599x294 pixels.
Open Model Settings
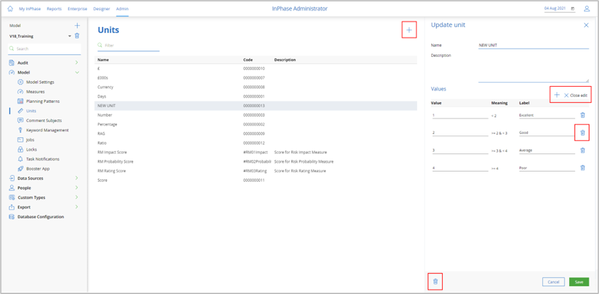[x=40, y=82]
